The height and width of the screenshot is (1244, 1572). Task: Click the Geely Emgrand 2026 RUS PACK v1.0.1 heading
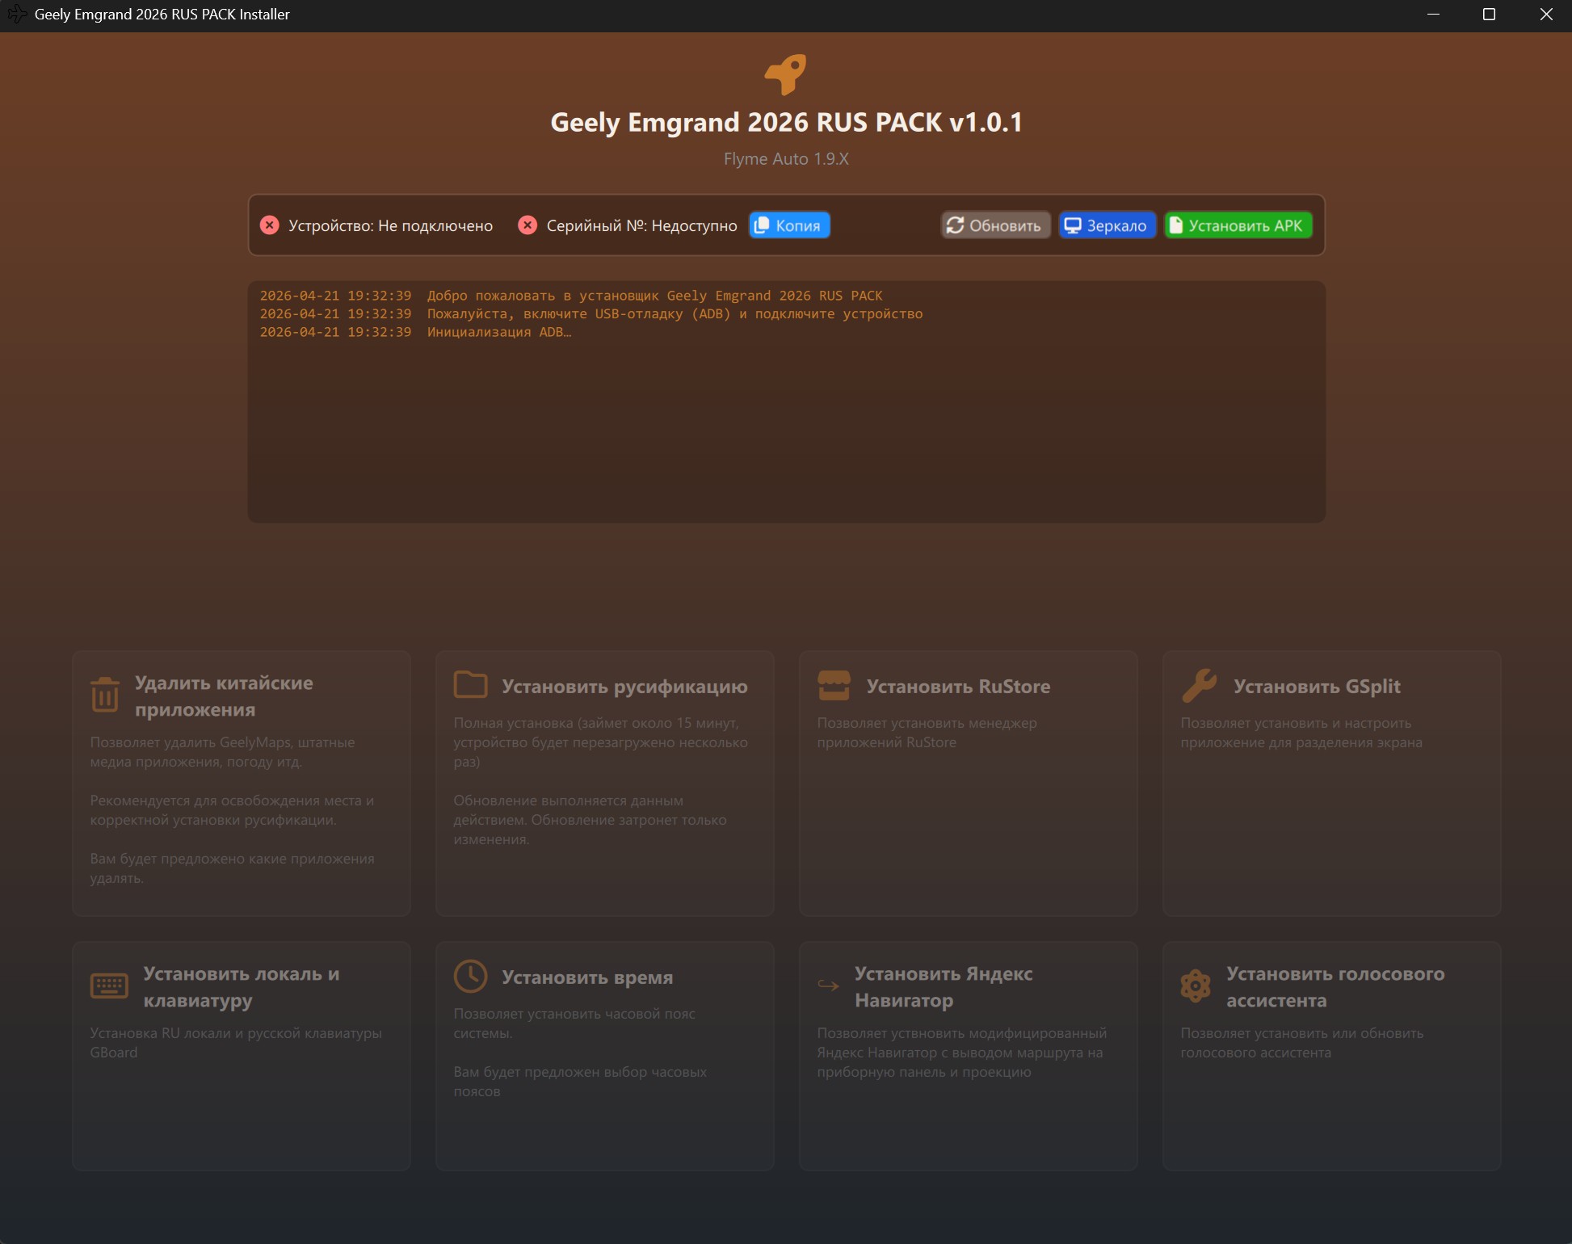pyautogui.click(x=786, y=122)
